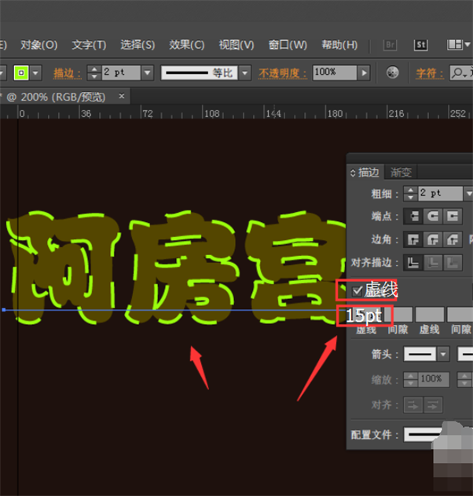Screen dimensions: 473x496
Task: Open the 效果(C) menu
Action: (x=186, y=45)
